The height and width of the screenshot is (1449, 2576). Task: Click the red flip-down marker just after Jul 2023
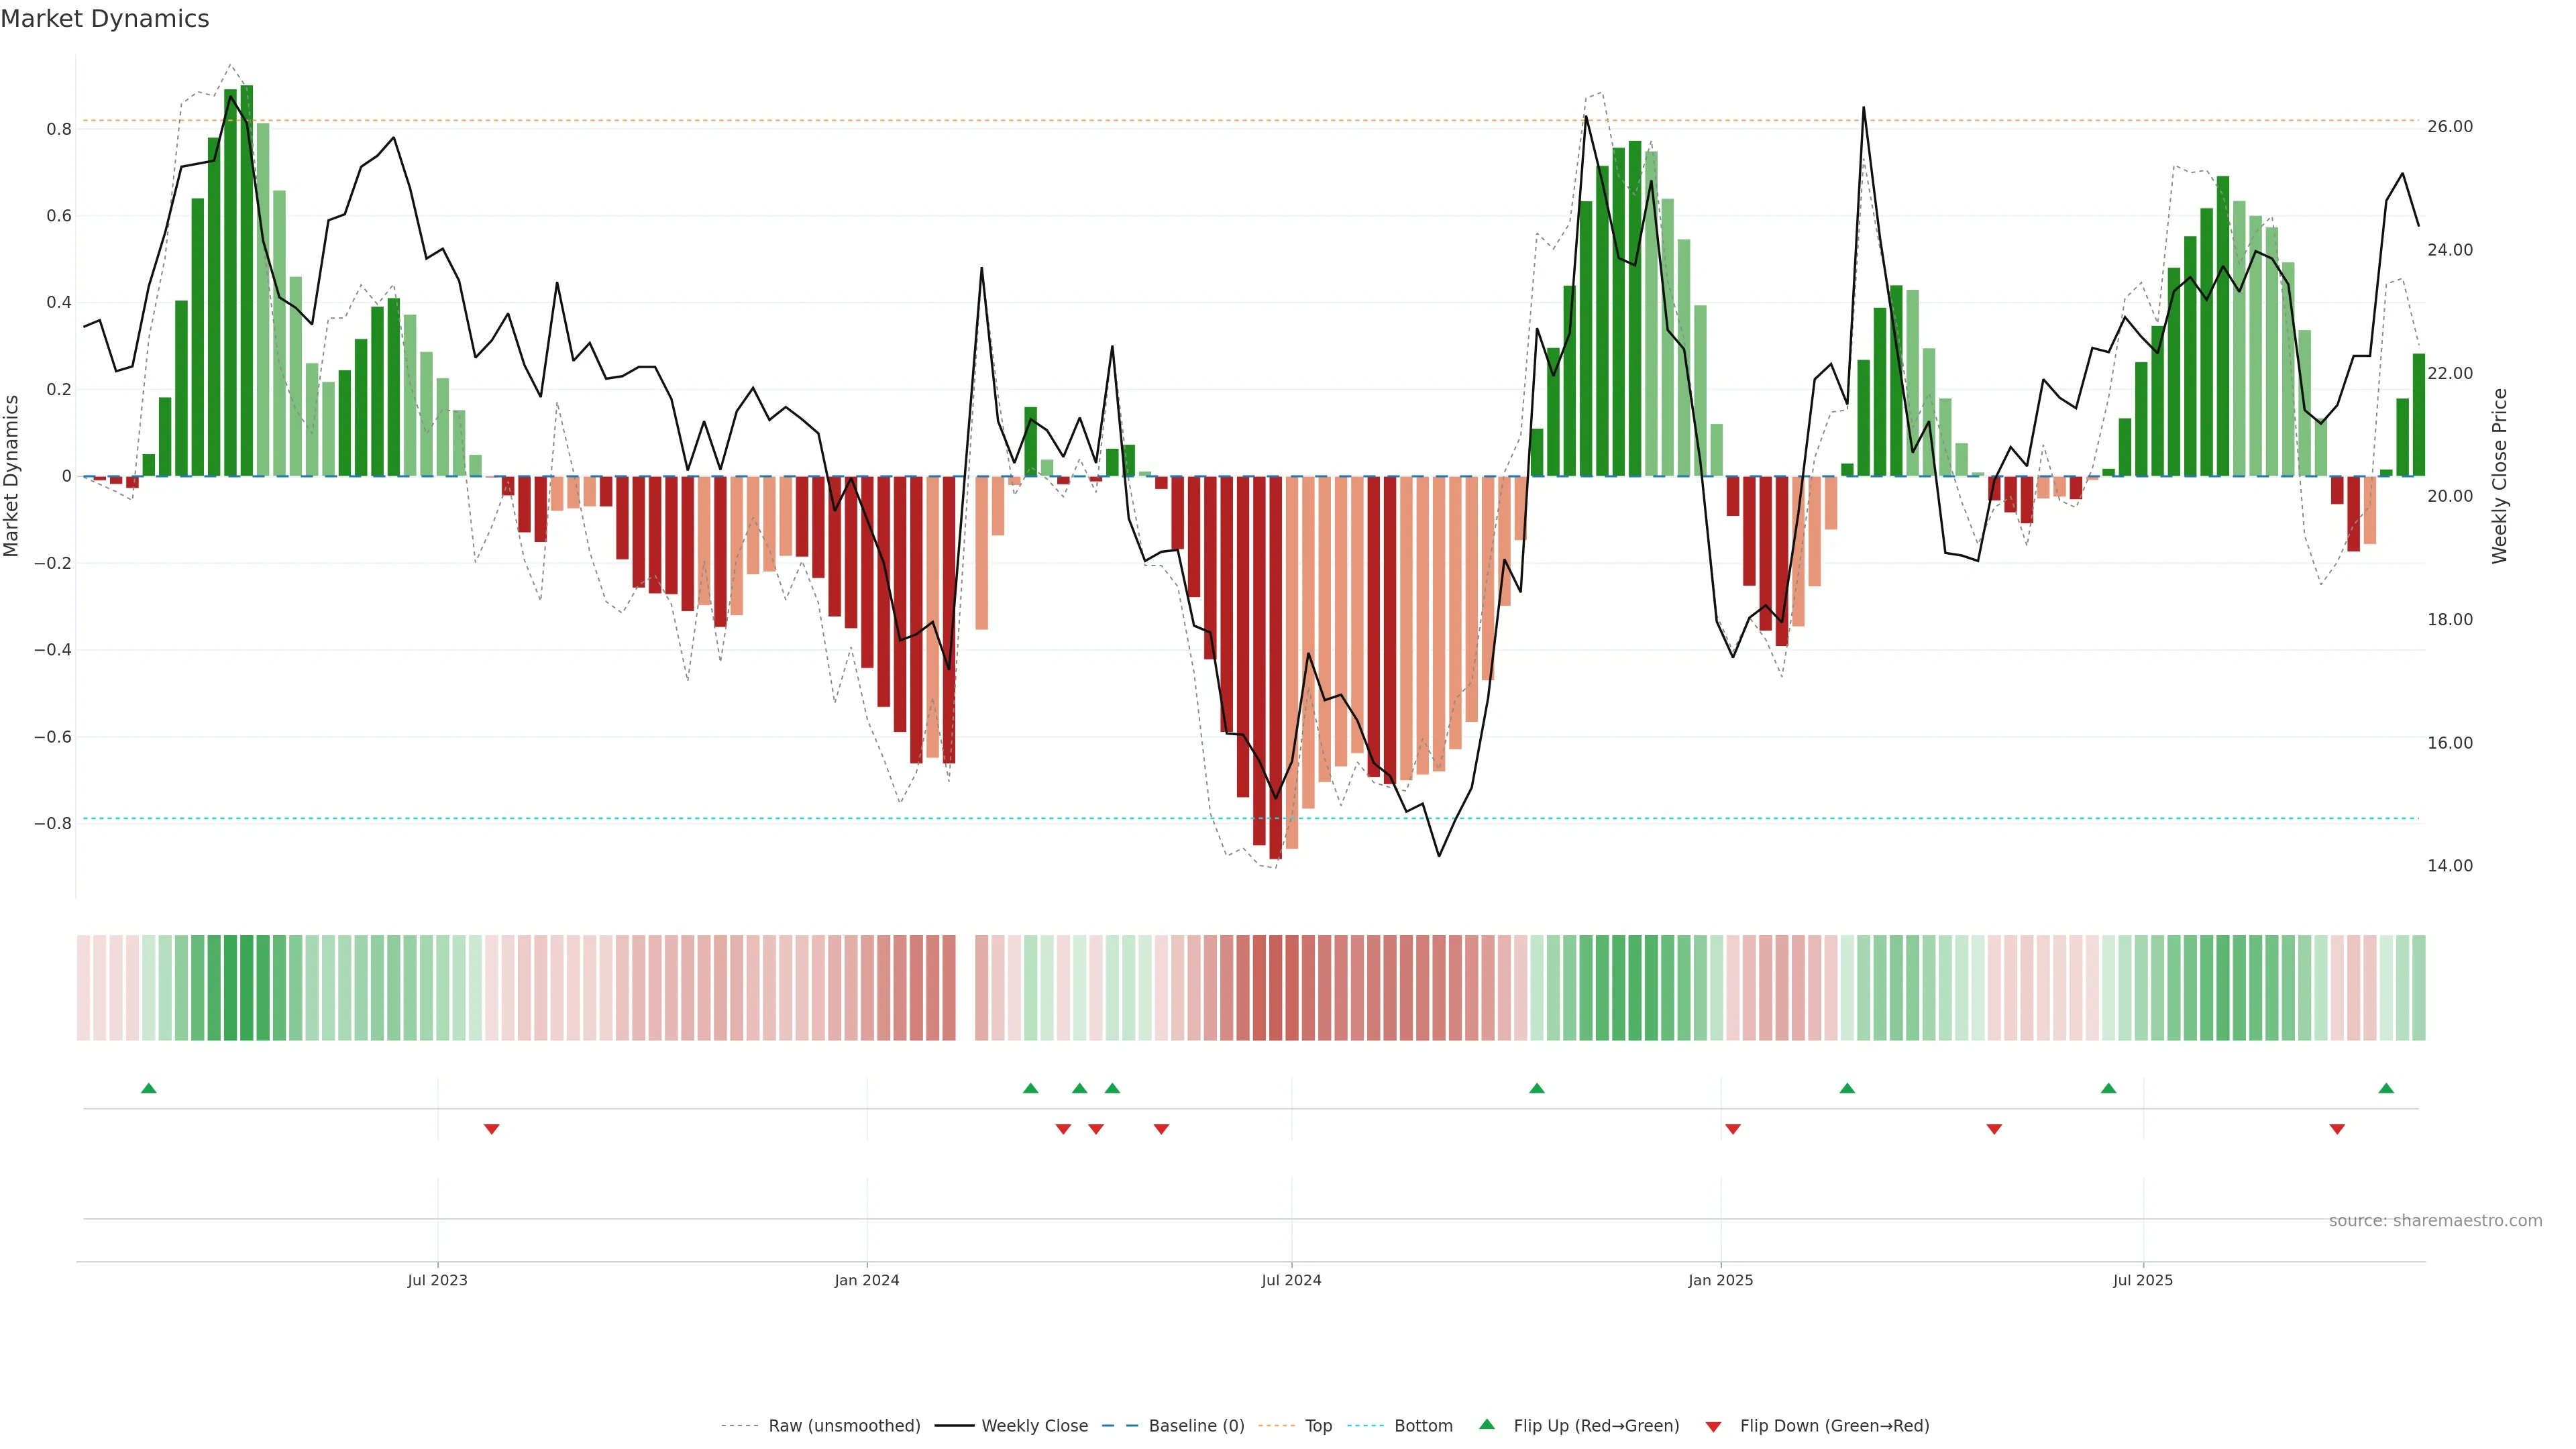[x=491, y=1129]
